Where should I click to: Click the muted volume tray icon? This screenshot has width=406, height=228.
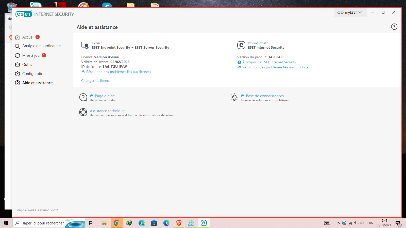tap(362, 223)
